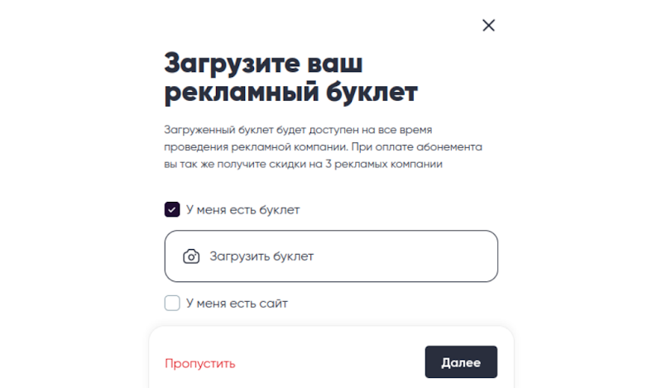
Task: Enable the "У меня есть сайт" checkbox
Action: tap(172, 303)
